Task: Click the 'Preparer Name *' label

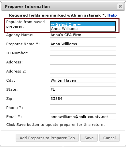Action: click(23, 44)
